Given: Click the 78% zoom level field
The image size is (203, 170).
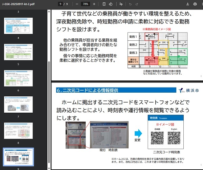Looking at the screenshot, I should tap(86, 4).
